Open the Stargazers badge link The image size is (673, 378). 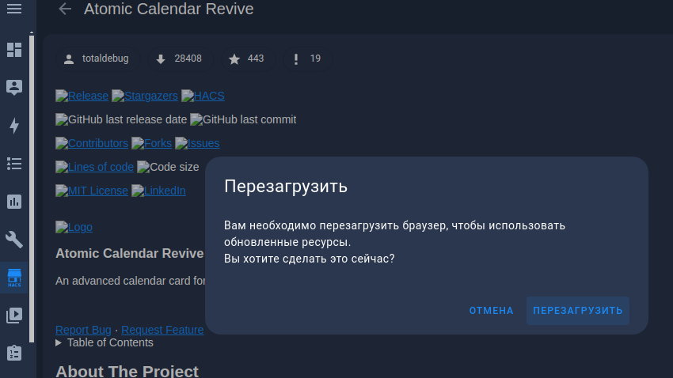pyautogui.click(x=145, y=96)
